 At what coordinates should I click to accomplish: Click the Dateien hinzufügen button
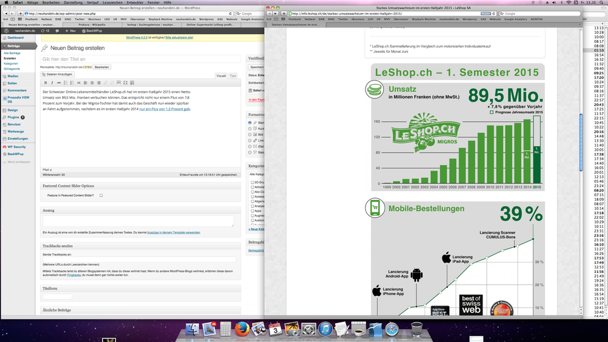(x=57, y=74)
